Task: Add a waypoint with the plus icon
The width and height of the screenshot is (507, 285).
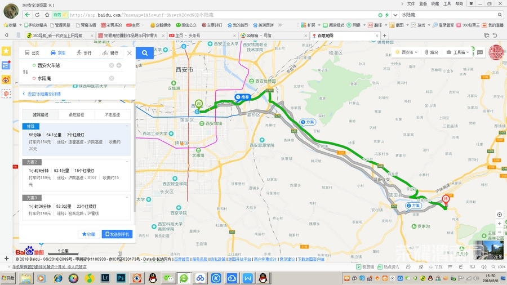Action: (119, 65)
